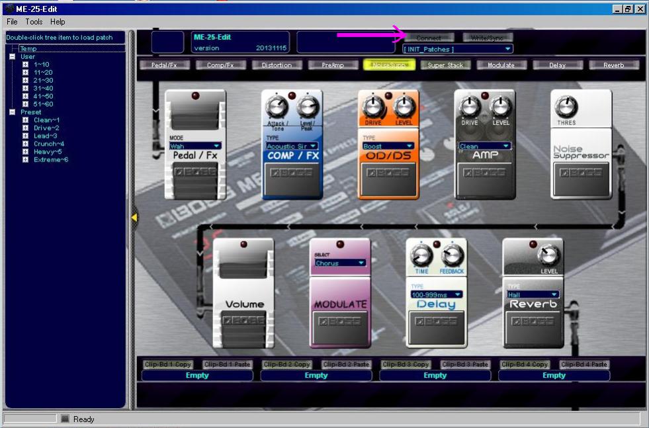Screen dimensions: 649x428
Task: Click Clip-Bd 3 Paste button
Action: coord(465,364)
